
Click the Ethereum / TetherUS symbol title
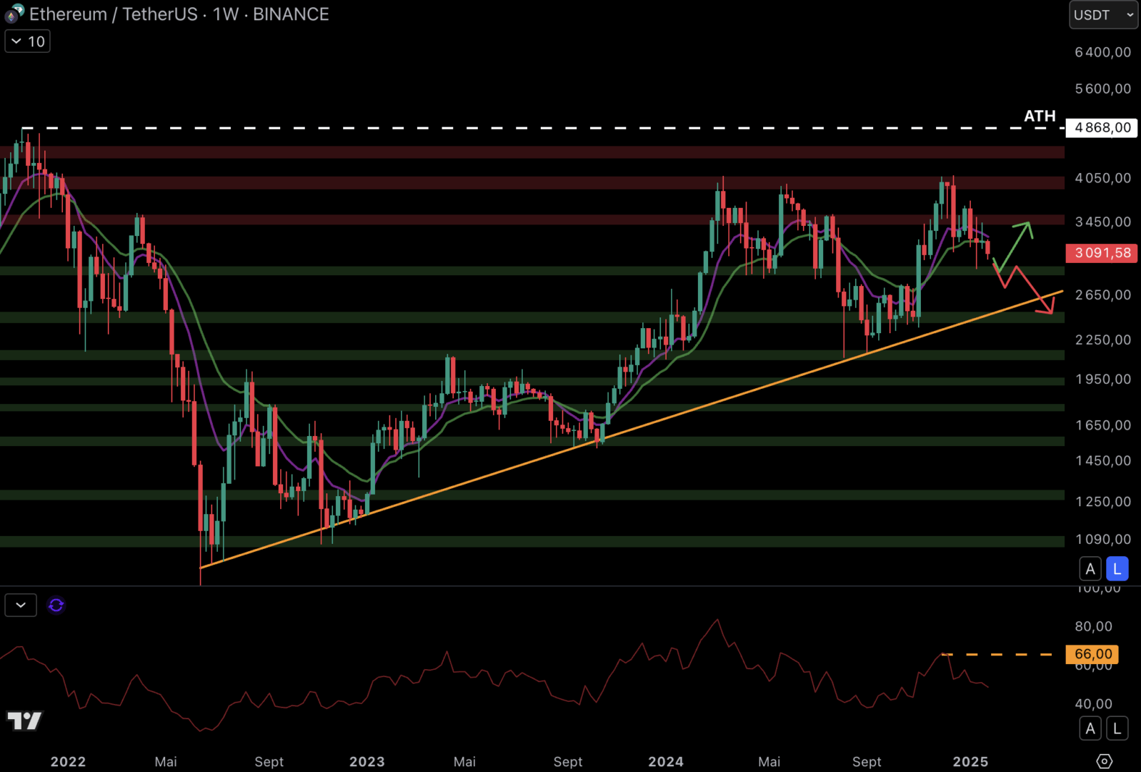point(114,14)
